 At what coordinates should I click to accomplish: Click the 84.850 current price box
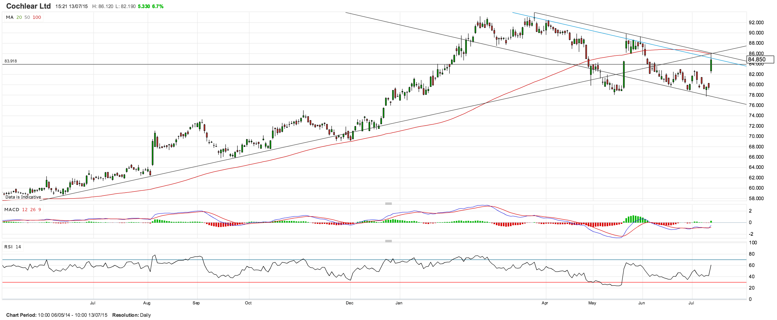click(x=760, y=60)
